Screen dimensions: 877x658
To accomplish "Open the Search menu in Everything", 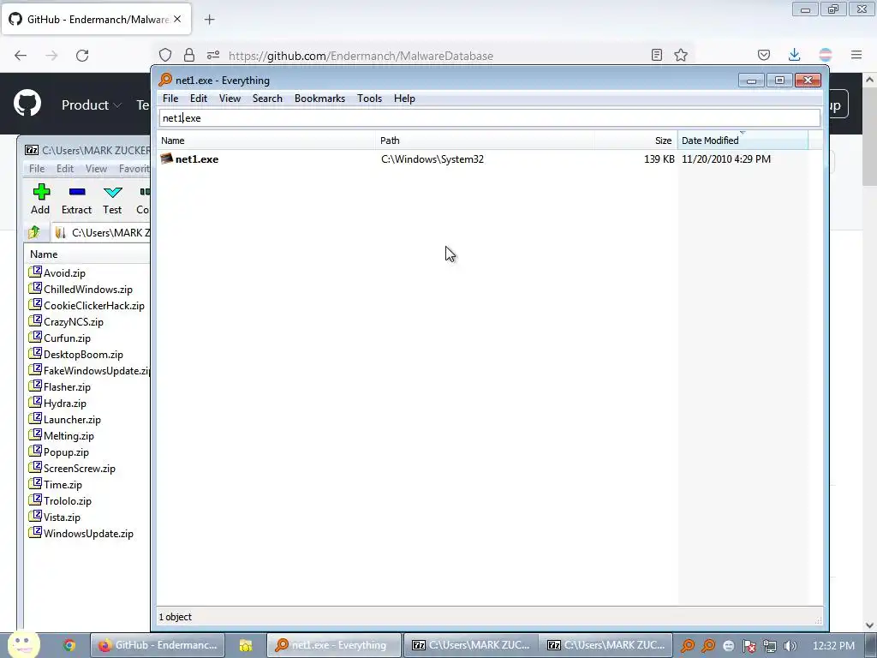I will pyautogui.click(x=267, y=99).
